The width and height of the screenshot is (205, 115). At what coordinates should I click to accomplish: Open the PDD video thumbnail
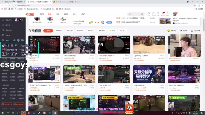165,21
